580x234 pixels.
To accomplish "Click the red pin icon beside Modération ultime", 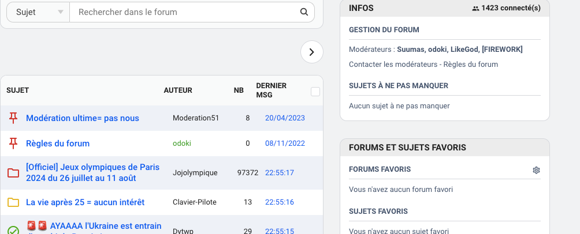I will coord(13,118).
